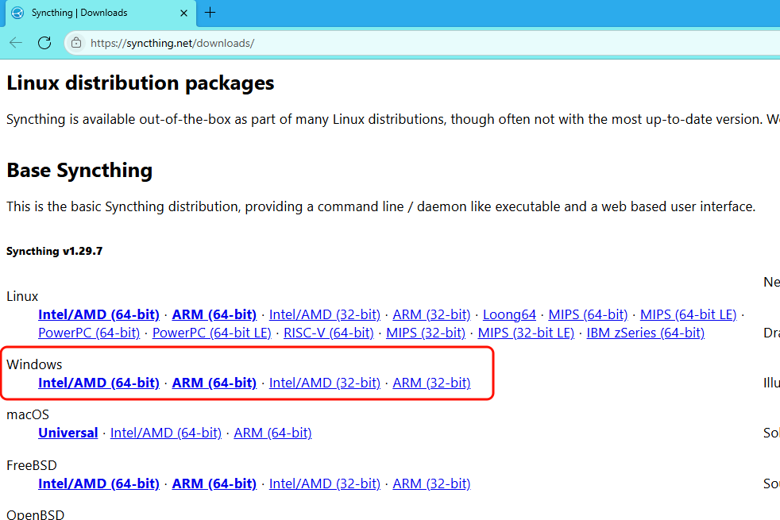Download Windows Intel/AMD (32-bit) build
Viewport: 780px width, 520px height.
325,383
